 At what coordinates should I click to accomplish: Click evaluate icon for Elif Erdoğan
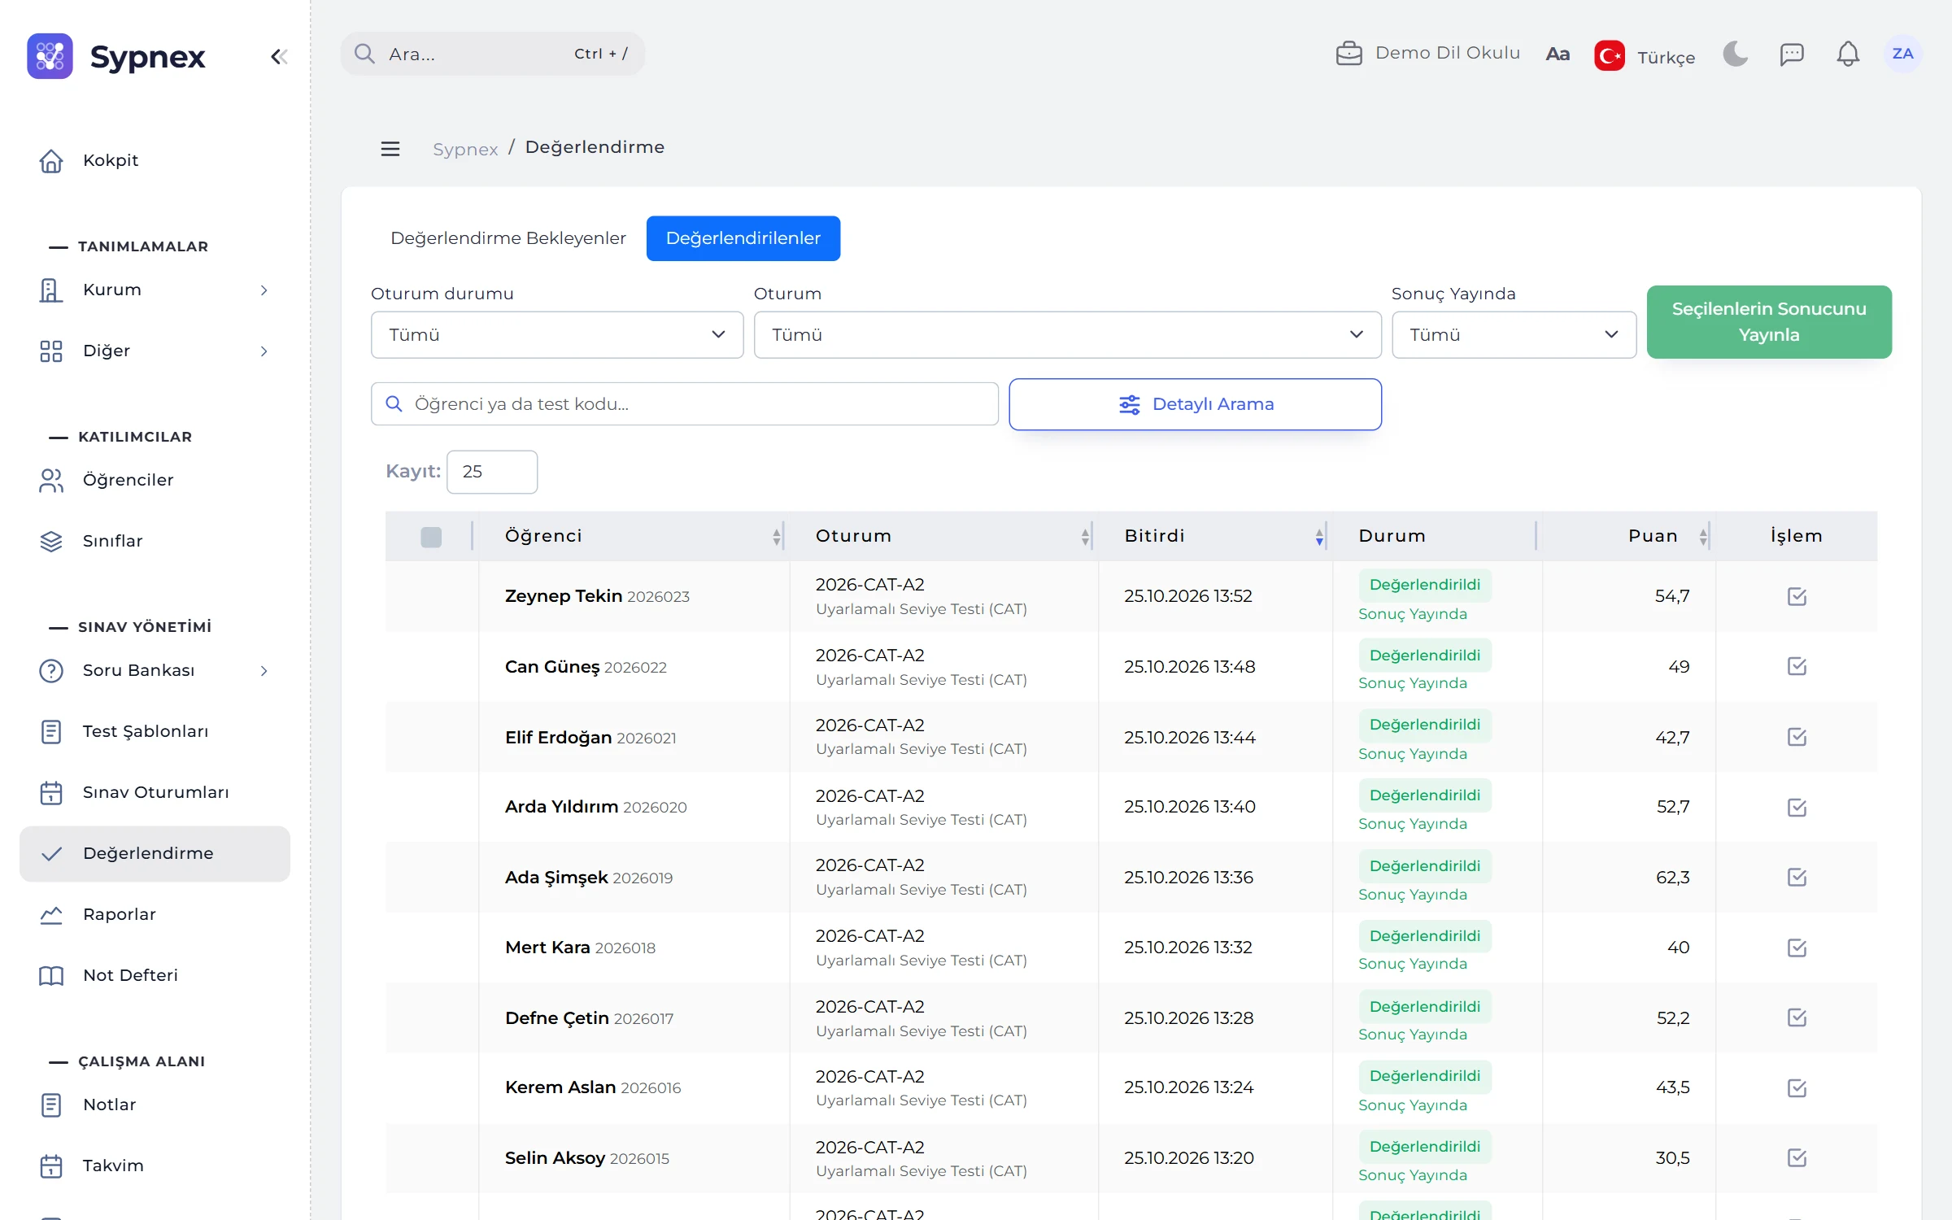1797,737
